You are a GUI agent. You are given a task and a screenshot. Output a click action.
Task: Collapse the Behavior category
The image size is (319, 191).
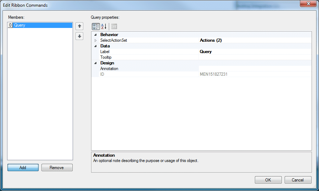(x=95, y=35)
